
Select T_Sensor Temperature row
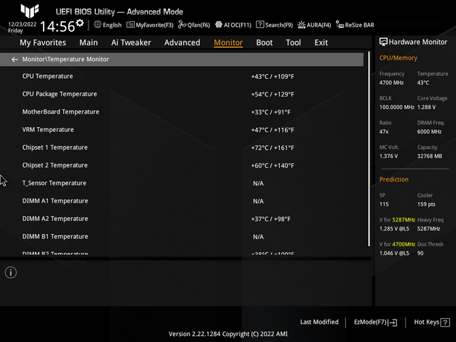click(182, 184)
